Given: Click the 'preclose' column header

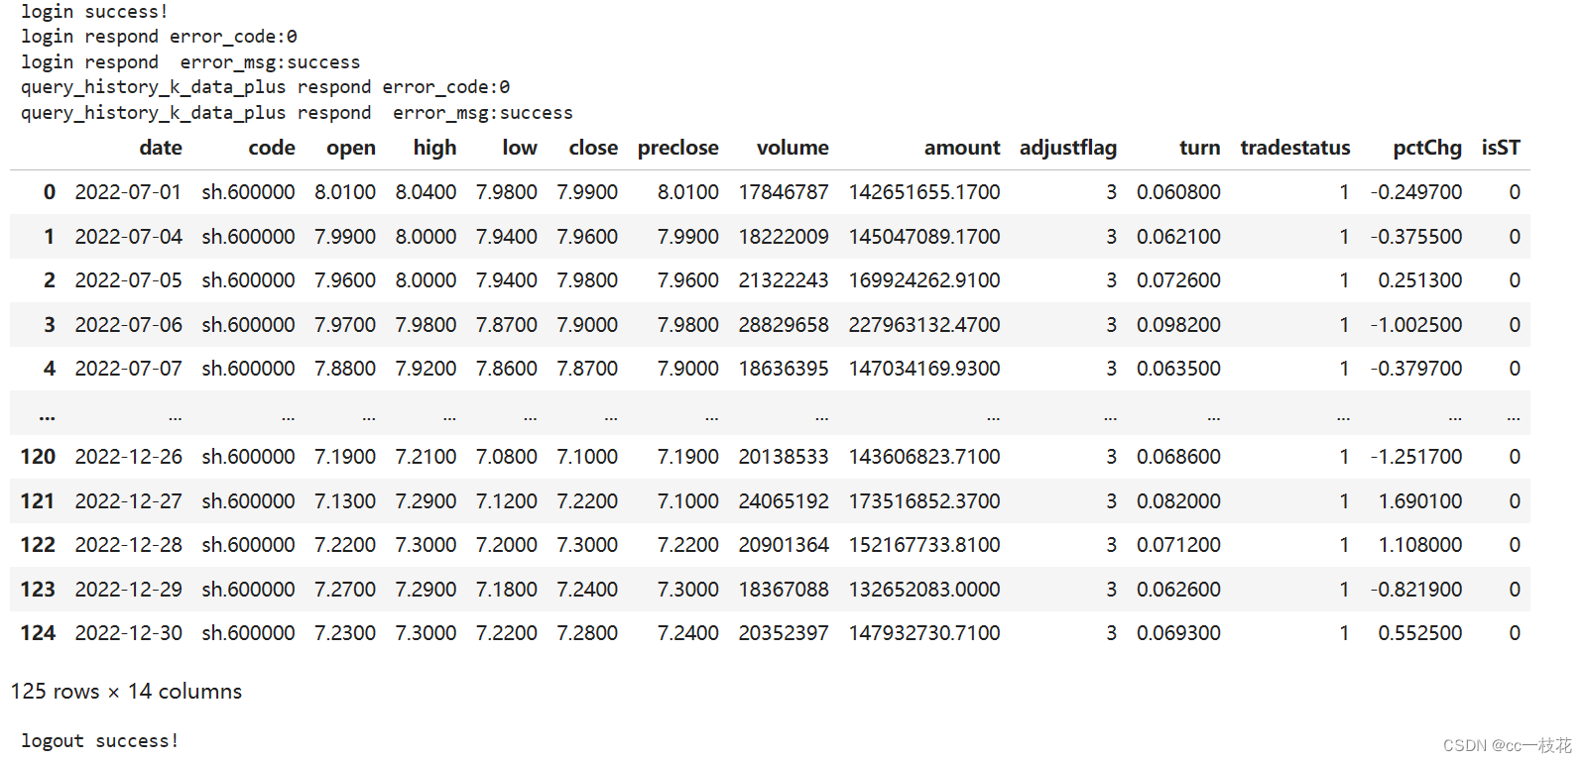Looking at the screenshot, I should pos(677,148).
